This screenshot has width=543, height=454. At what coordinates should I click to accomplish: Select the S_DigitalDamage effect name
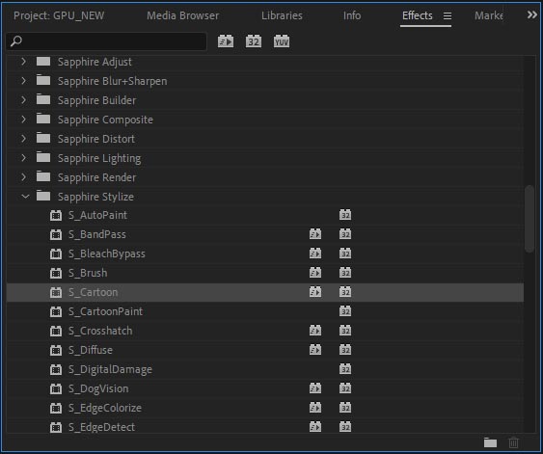point(110,369)
